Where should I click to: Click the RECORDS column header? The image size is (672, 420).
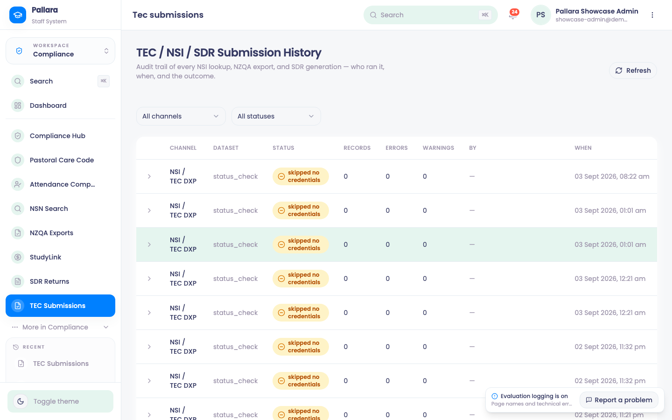click(357, 148)
